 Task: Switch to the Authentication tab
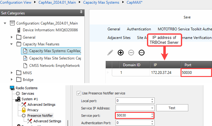tap(139, 29)
